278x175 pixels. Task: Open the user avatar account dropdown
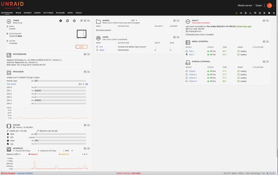pyautogui.click(x=270, y=6)
